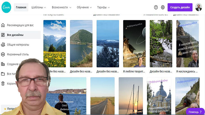This screenshot has width=205, height=115.
Task: Go to the Главная tab
Action: click(21, 8)
